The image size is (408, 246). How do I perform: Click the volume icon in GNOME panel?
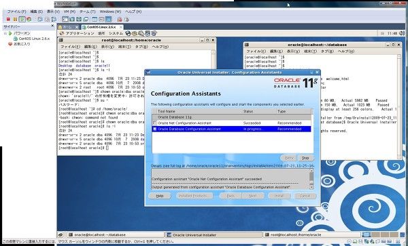(402, 33)
